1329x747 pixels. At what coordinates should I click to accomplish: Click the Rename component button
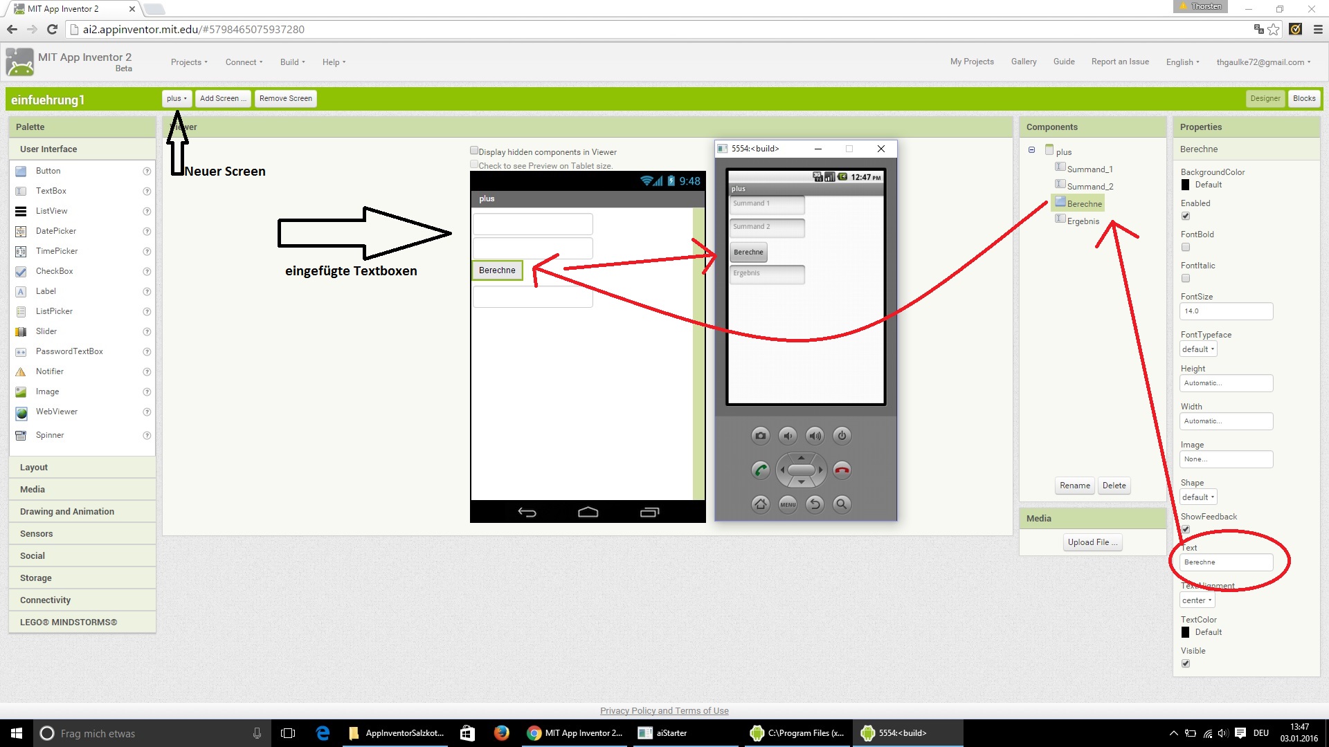1075,486
